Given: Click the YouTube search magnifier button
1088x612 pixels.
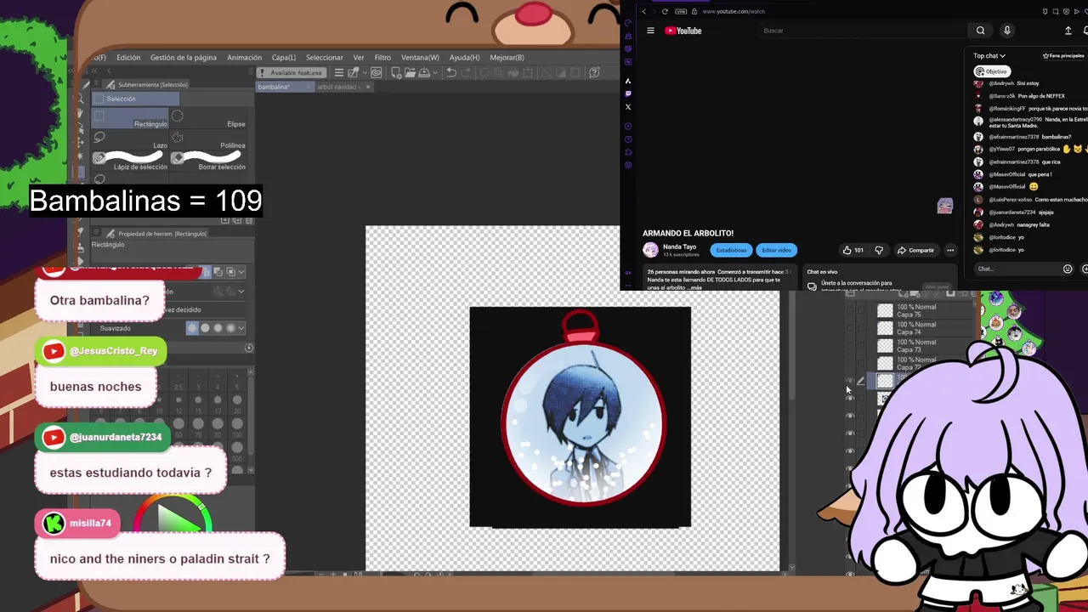Looking at the screenshot, I should [x=981, y=31].
